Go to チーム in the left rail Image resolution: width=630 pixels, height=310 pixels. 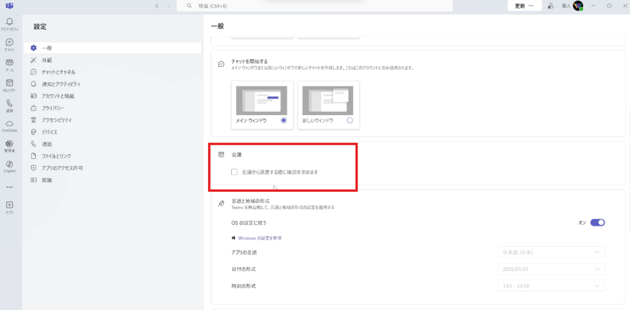click(9, 63)
